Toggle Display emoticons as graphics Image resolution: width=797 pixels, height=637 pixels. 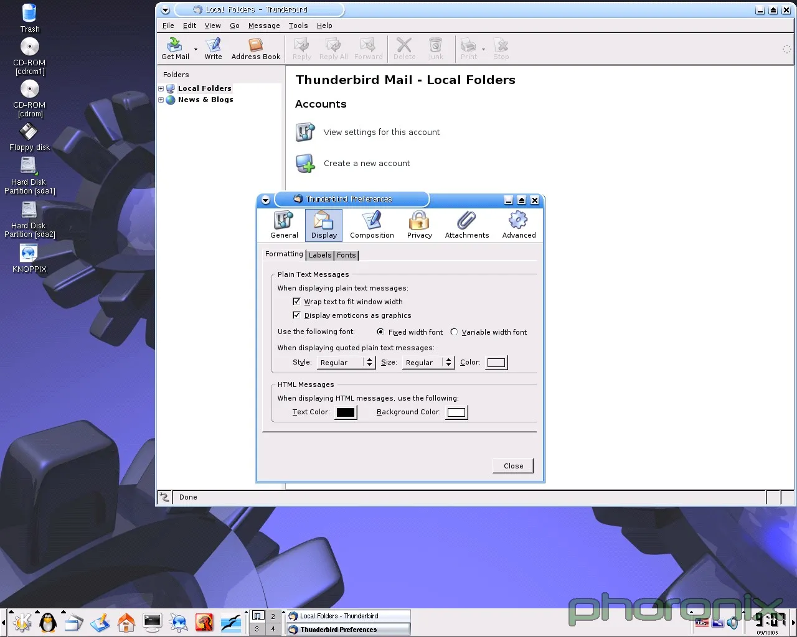296,315
